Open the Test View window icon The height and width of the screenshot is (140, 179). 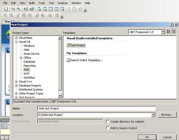pyautogui.click(x=39, y=9)
